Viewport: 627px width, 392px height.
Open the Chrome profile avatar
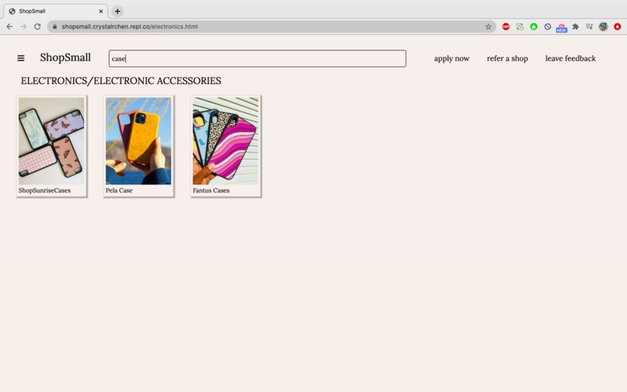(603, 26)
